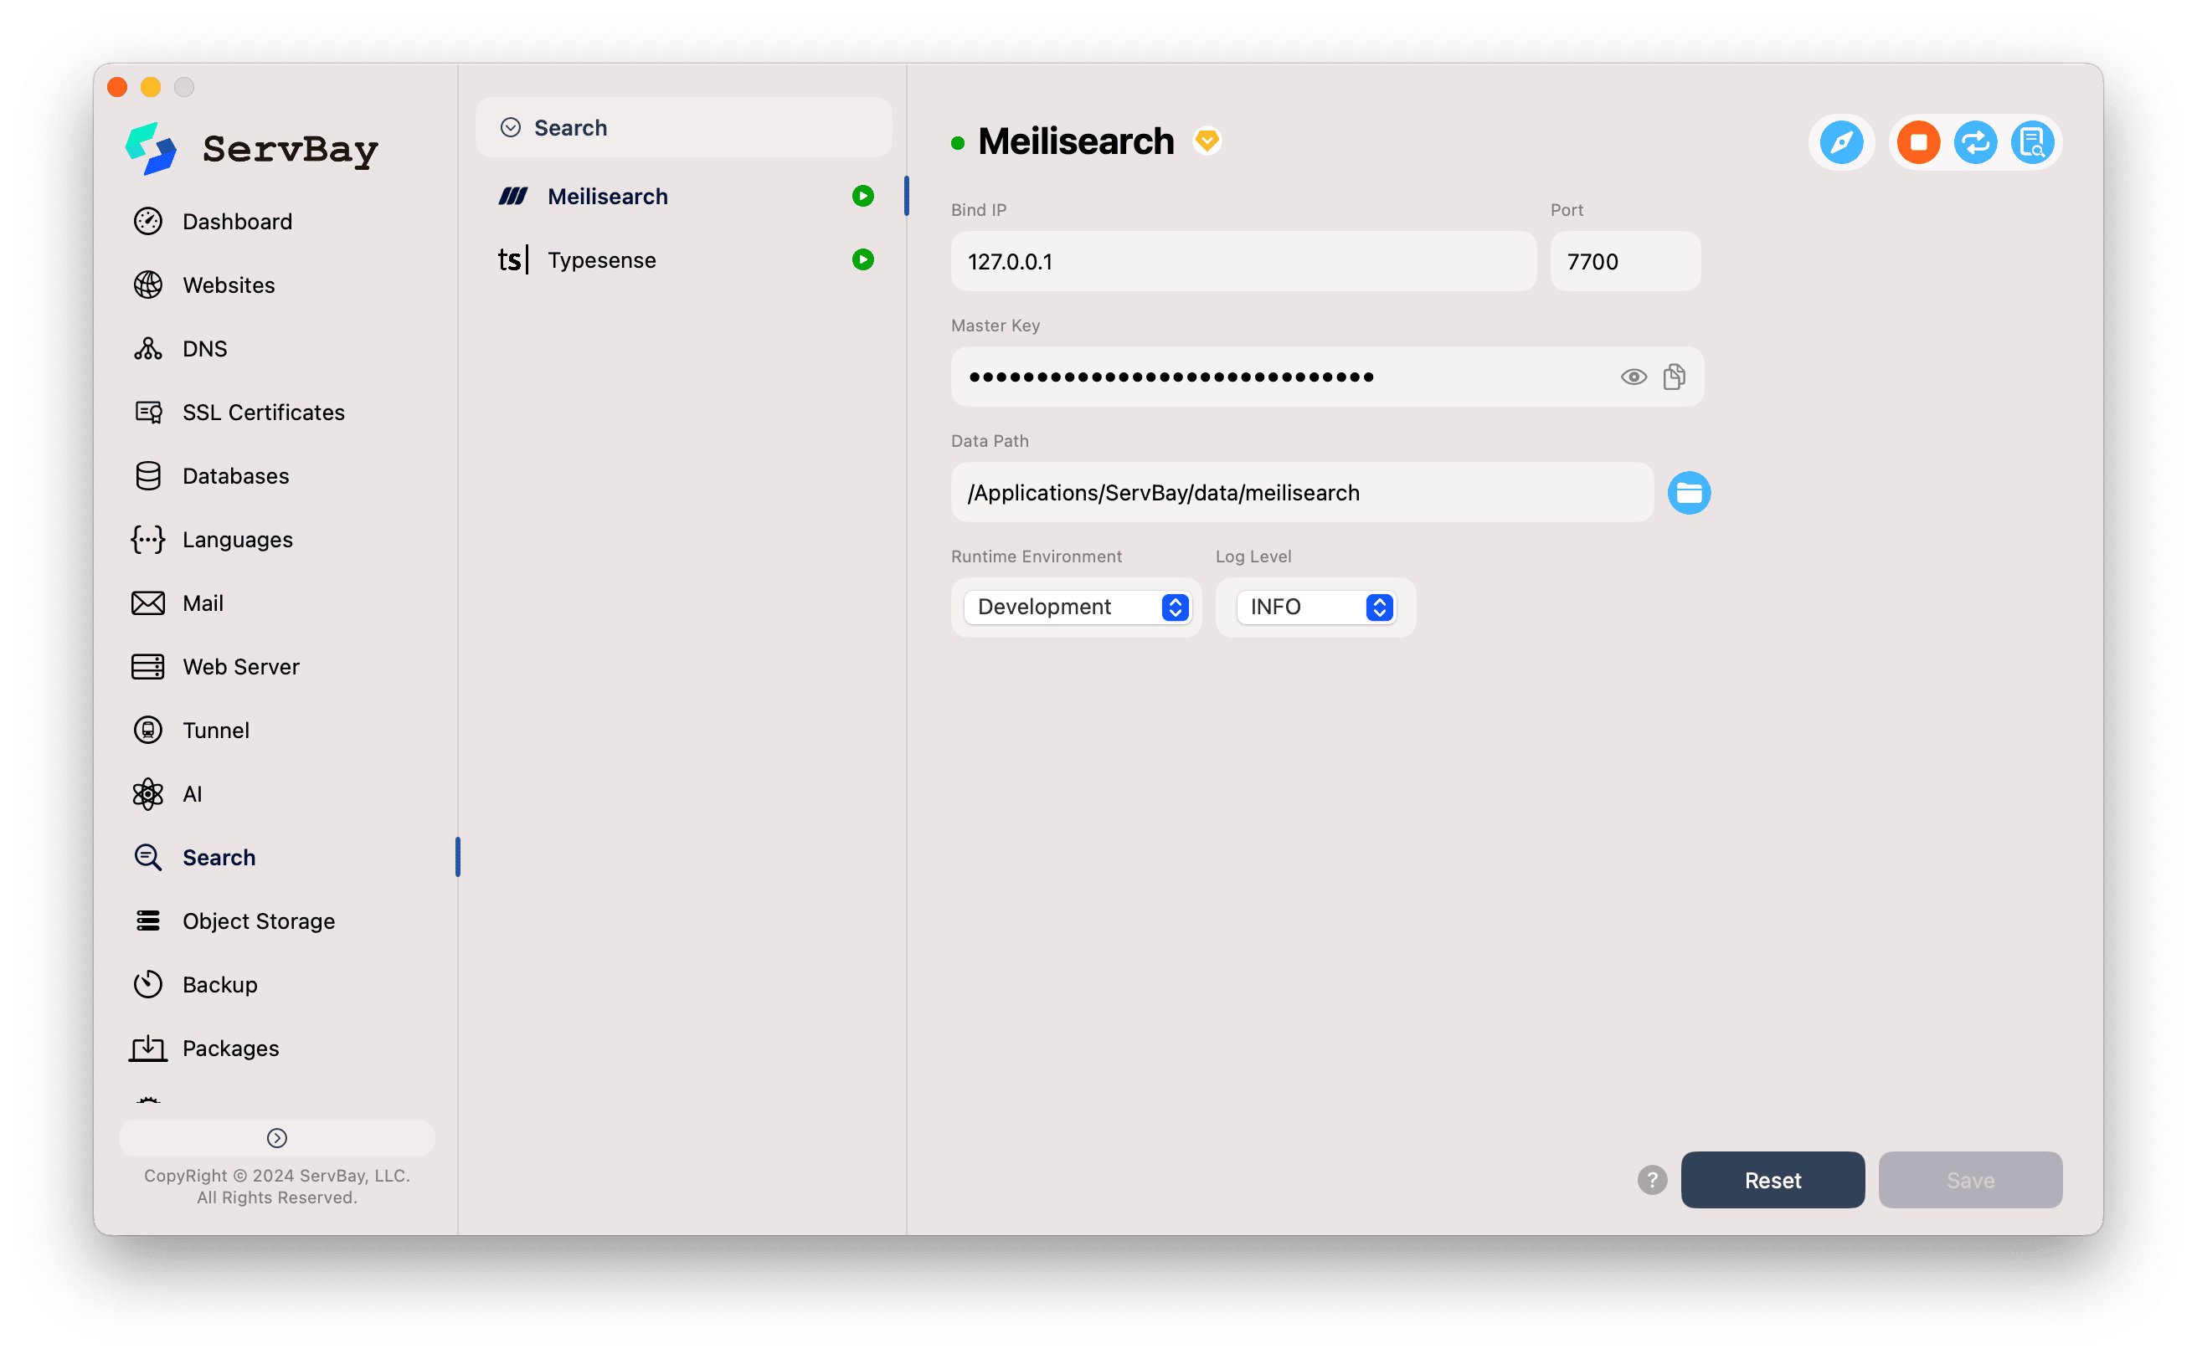Screen dimensions: 2197x1359
Task: Open the Languages section
Action: (238, 541)
